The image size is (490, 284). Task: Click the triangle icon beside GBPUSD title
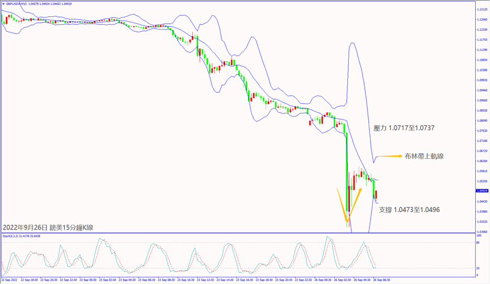tap(3, 4)
